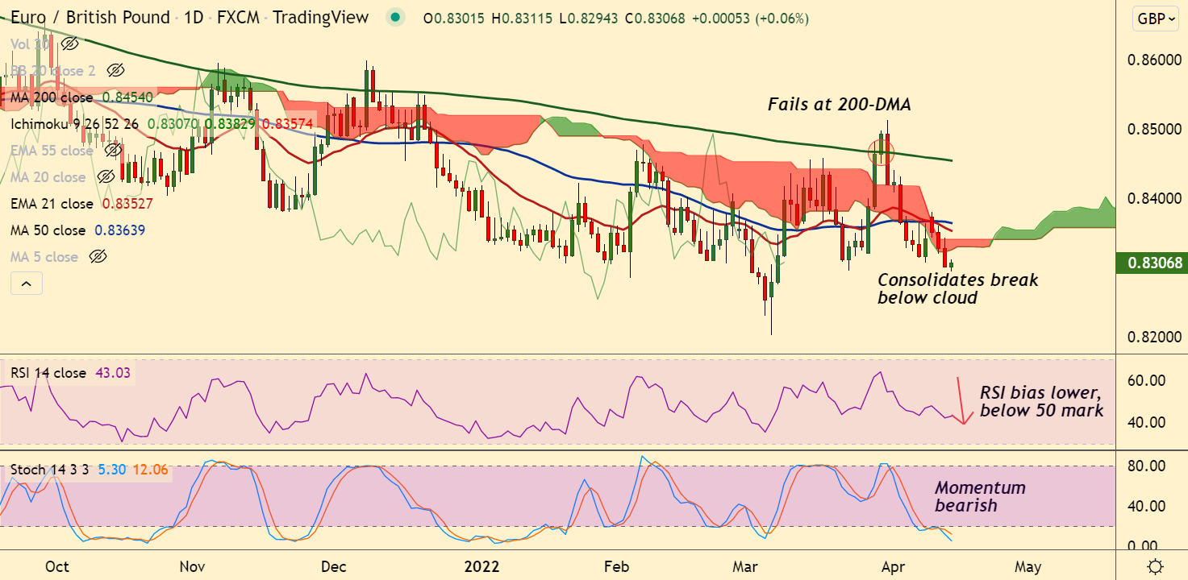Click the MA 50 value 0.83639

tap(120, 230)
